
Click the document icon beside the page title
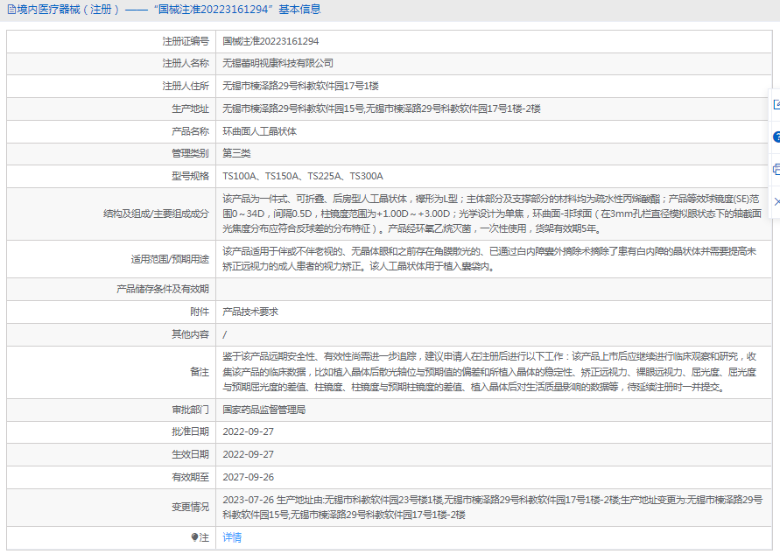coord(11,10)
